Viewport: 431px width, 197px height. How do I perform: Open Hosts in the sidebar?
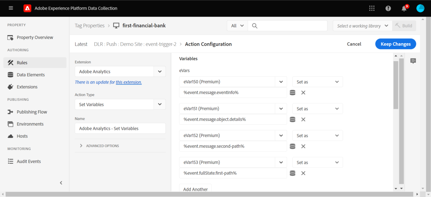[22, 136]
